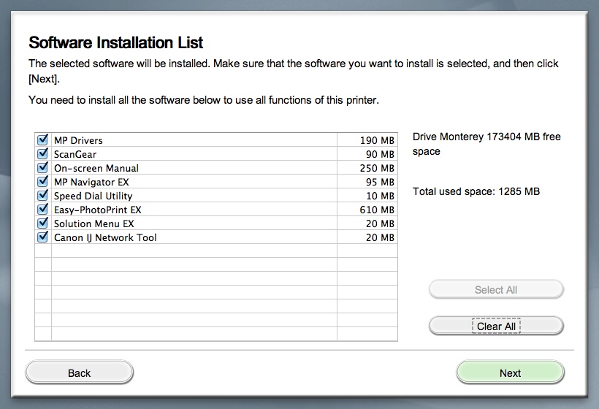Click the Select All button
This screenshot has width=599, height=409.
[x=495, y=289]
